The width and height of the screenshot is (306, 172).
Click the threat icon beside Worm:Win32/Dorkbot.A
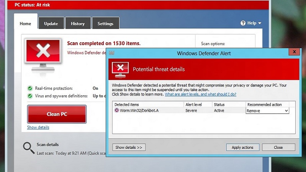(x=116, y=110)
